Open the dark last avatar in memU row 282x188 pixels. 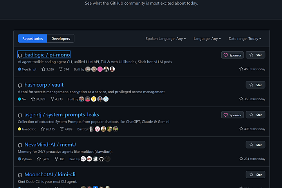pos(108,159)
